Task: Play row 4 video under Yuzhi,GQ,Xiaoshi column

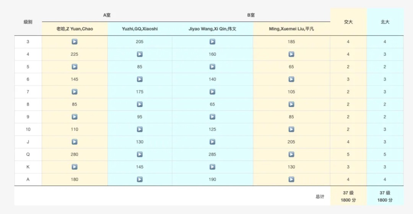Action: point(140,54)
